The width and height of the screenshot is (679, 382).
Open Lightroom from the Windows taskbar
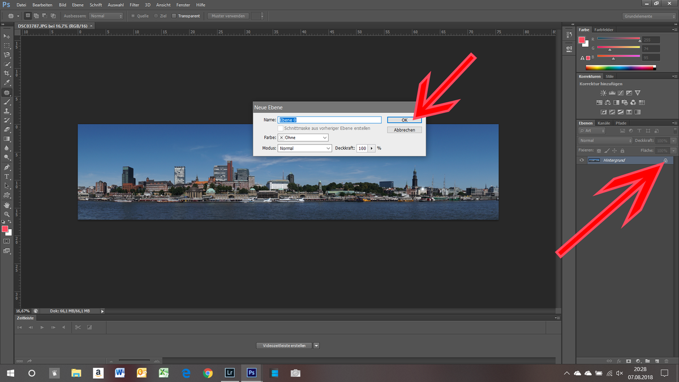230,373
